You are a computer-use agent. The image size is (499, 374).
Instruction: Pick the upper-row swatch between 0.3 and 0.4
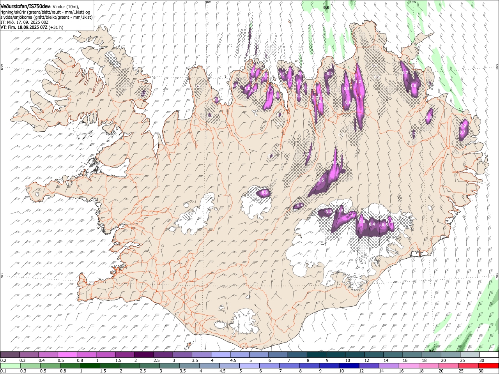coord(29,355)
